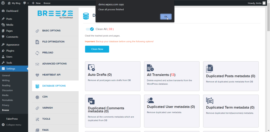Open the Howdy, birdu user avatar
The width and height of the screenshot is (270, 132).
[264, 3]
